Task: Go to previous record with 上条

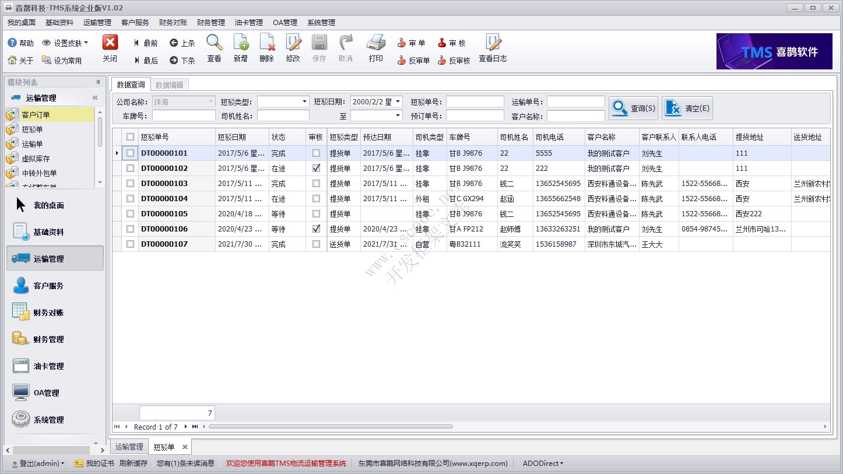Action: coord(182,43)
